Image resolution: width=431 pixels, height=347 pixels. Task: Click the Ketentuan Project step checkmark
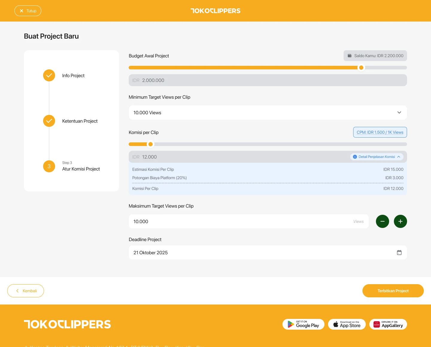pos(49,121)
